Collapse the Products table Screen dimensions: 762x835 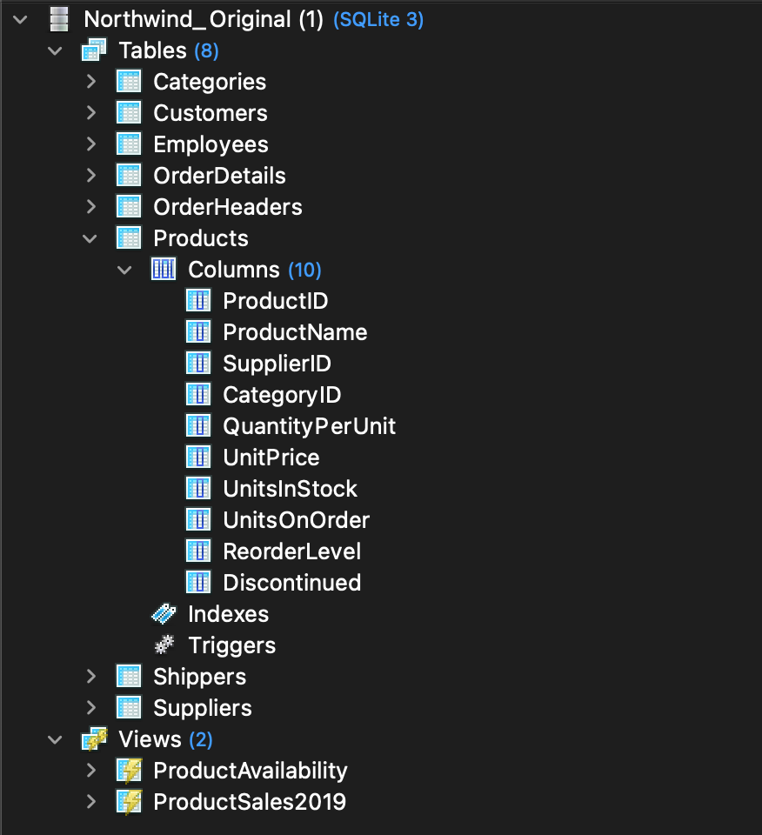pos(90,237)
